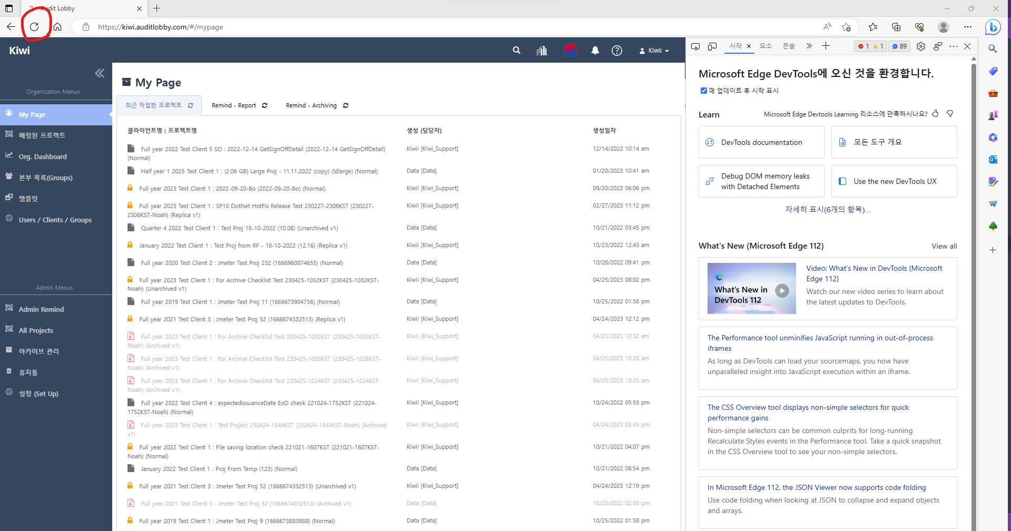This screenshot has height=531, width=1011.
Task: Click the View all link under What's New
Action: (944, 246)
